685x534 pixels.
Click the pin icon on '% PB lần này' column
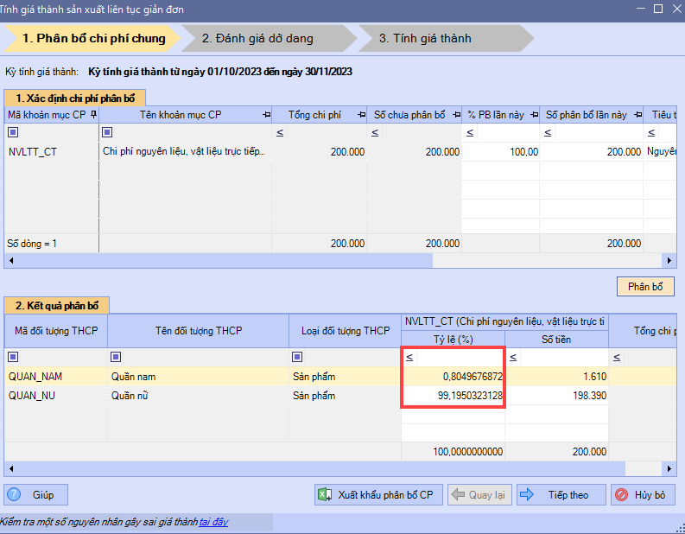[x=535, y=114]
